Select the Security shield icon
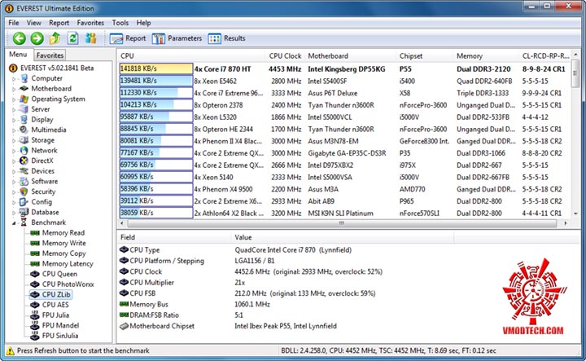The width and height of the screenshot is (586, 361). tap(24, 192)
